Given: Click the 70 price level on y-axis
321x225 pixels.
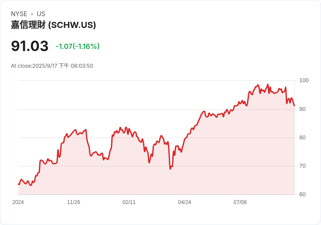Looking at the screenshot, I should 302,166.
